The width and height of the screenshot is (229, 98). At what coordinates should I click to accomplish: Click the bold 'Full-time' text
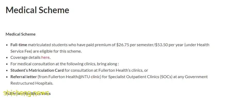pos(19,45)
